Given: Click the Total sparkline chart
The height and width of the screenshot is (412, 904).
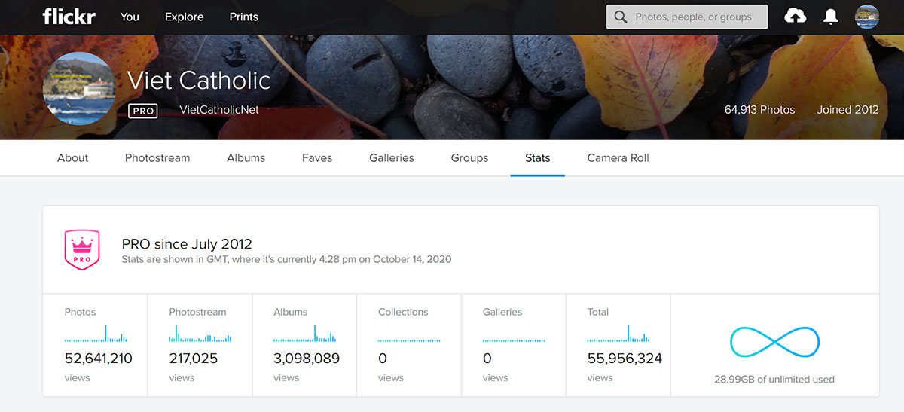Looking at the screenshot, I should pyautogui.click(x=618, y=334).
